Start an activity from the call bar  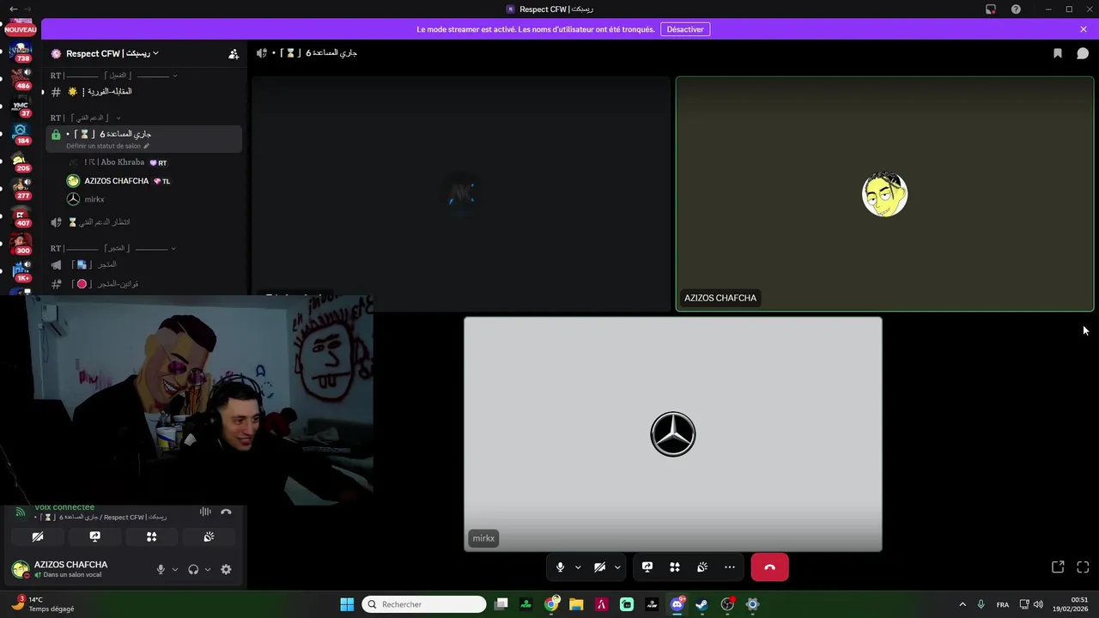[675, 567]
